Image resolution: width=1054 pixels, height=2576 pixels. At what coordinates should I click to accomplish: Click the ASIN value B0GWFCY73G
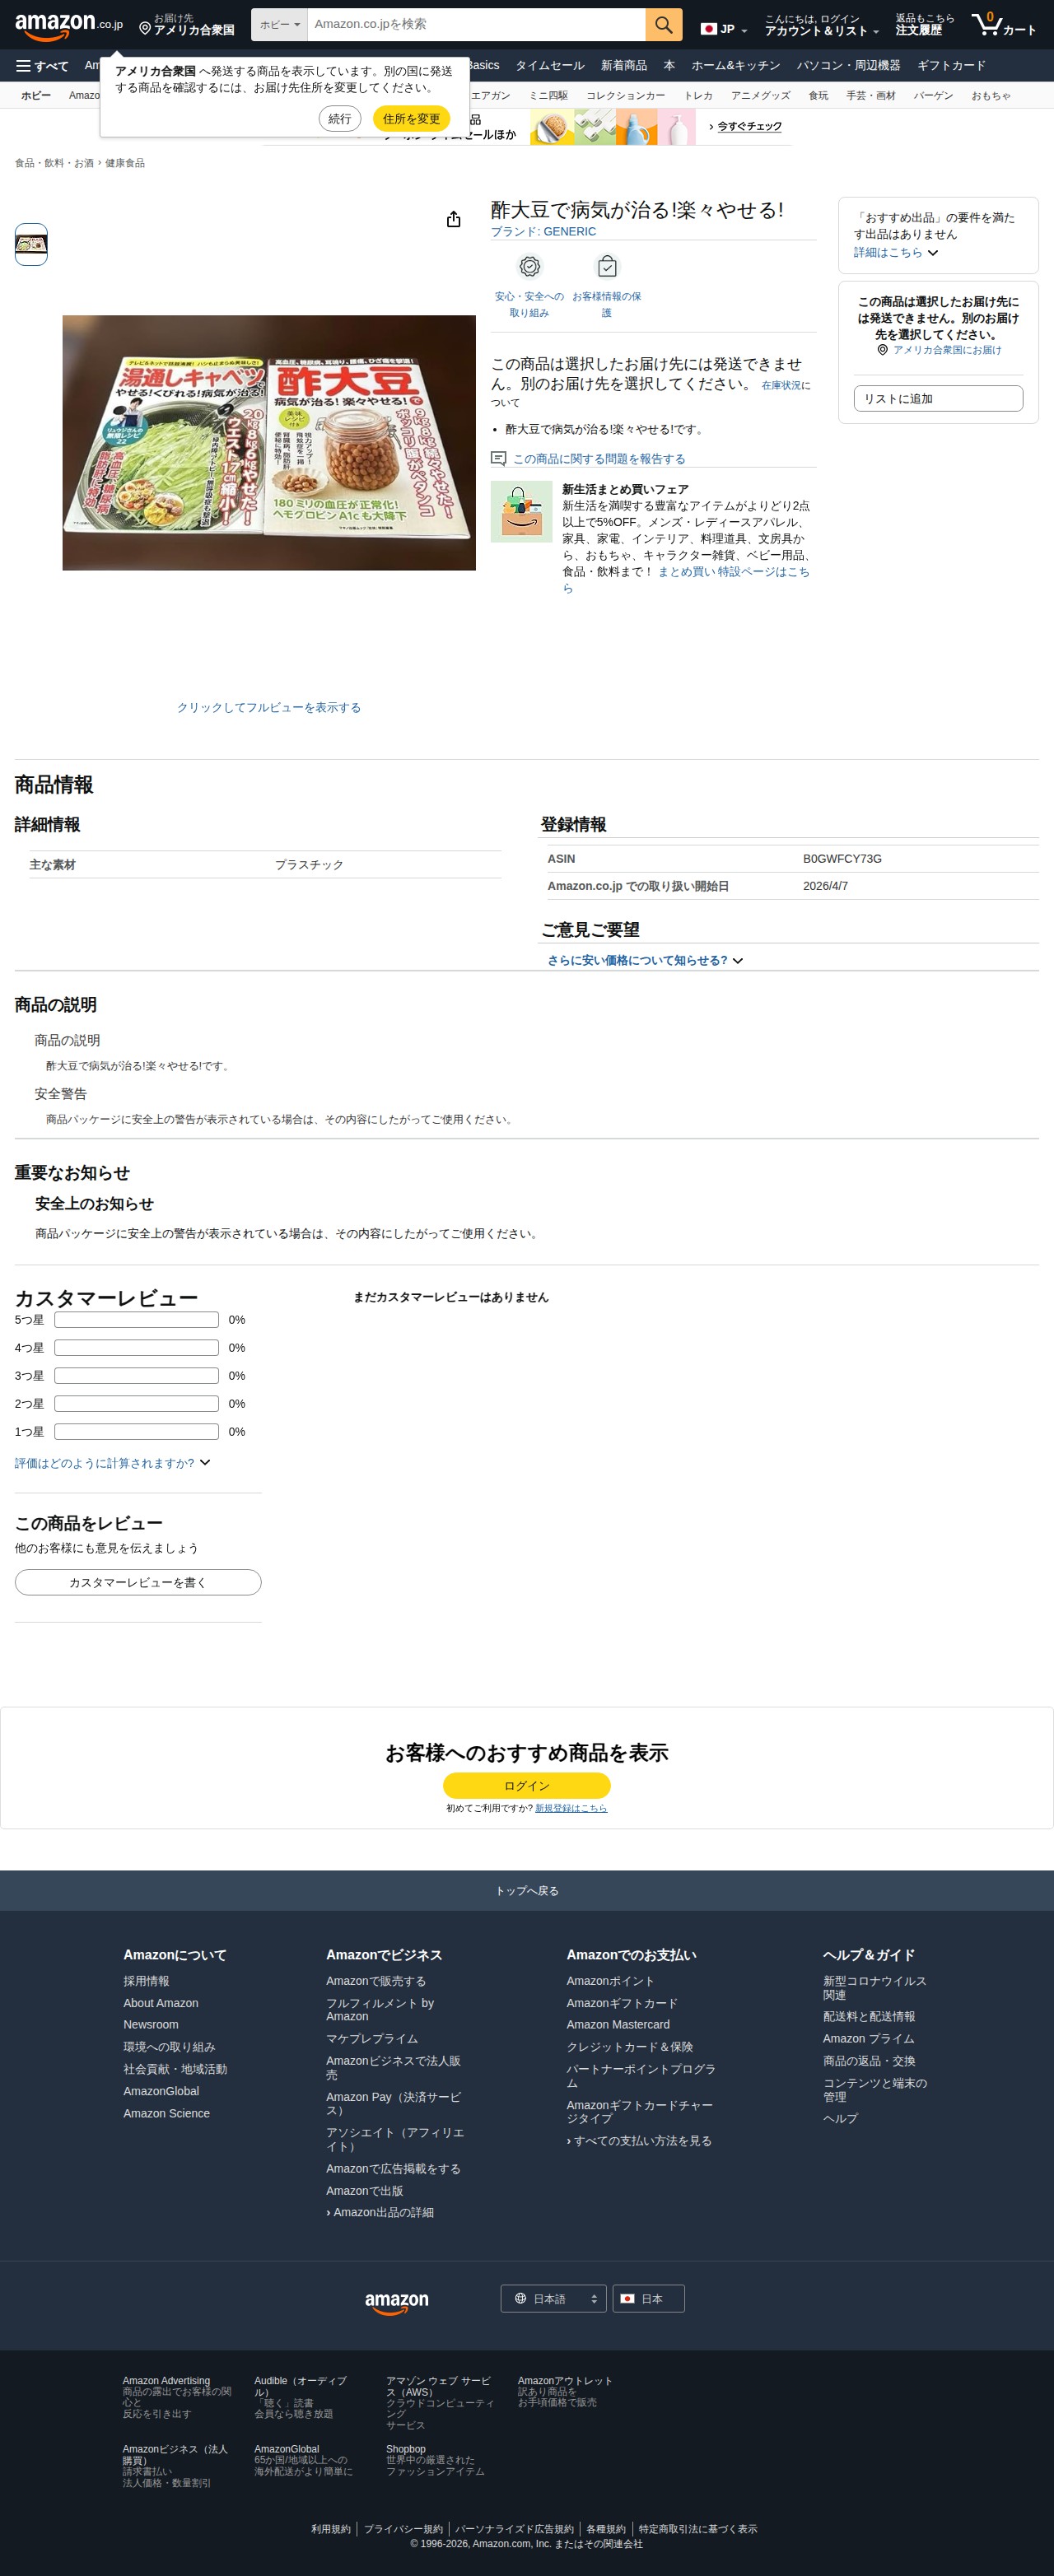coord(842,859)
